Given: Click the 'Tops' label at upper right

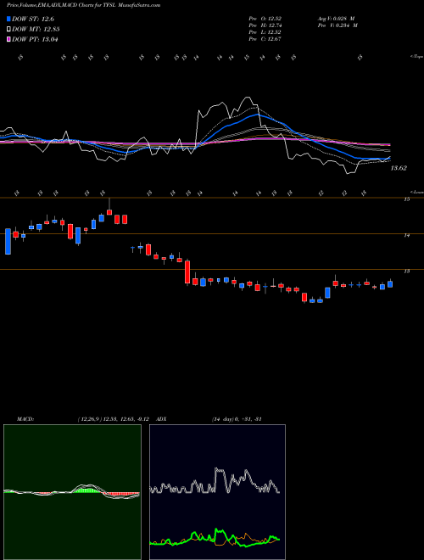Looking at the screenshot, I should point(416,57).
